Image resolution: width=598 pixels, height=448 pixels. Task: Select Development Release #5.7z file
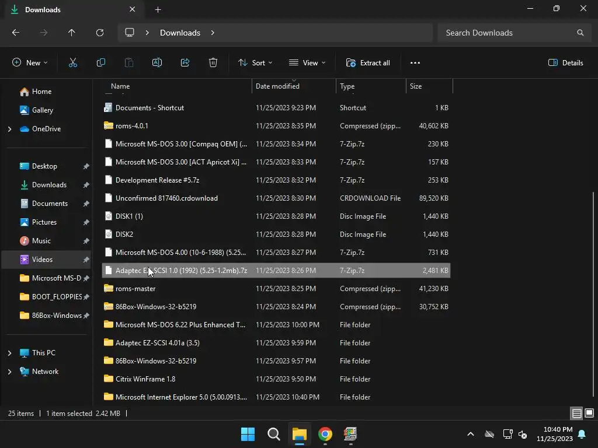(x=276, y=180)
